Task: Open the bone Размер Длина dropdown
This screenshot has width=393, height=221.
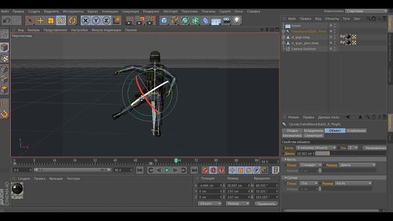Action: (x=357, y=165)
